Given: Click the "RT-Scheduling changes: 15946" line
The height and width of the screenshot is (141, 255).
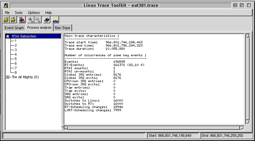Looking at the screenshot, I should (x=94, y=107).
